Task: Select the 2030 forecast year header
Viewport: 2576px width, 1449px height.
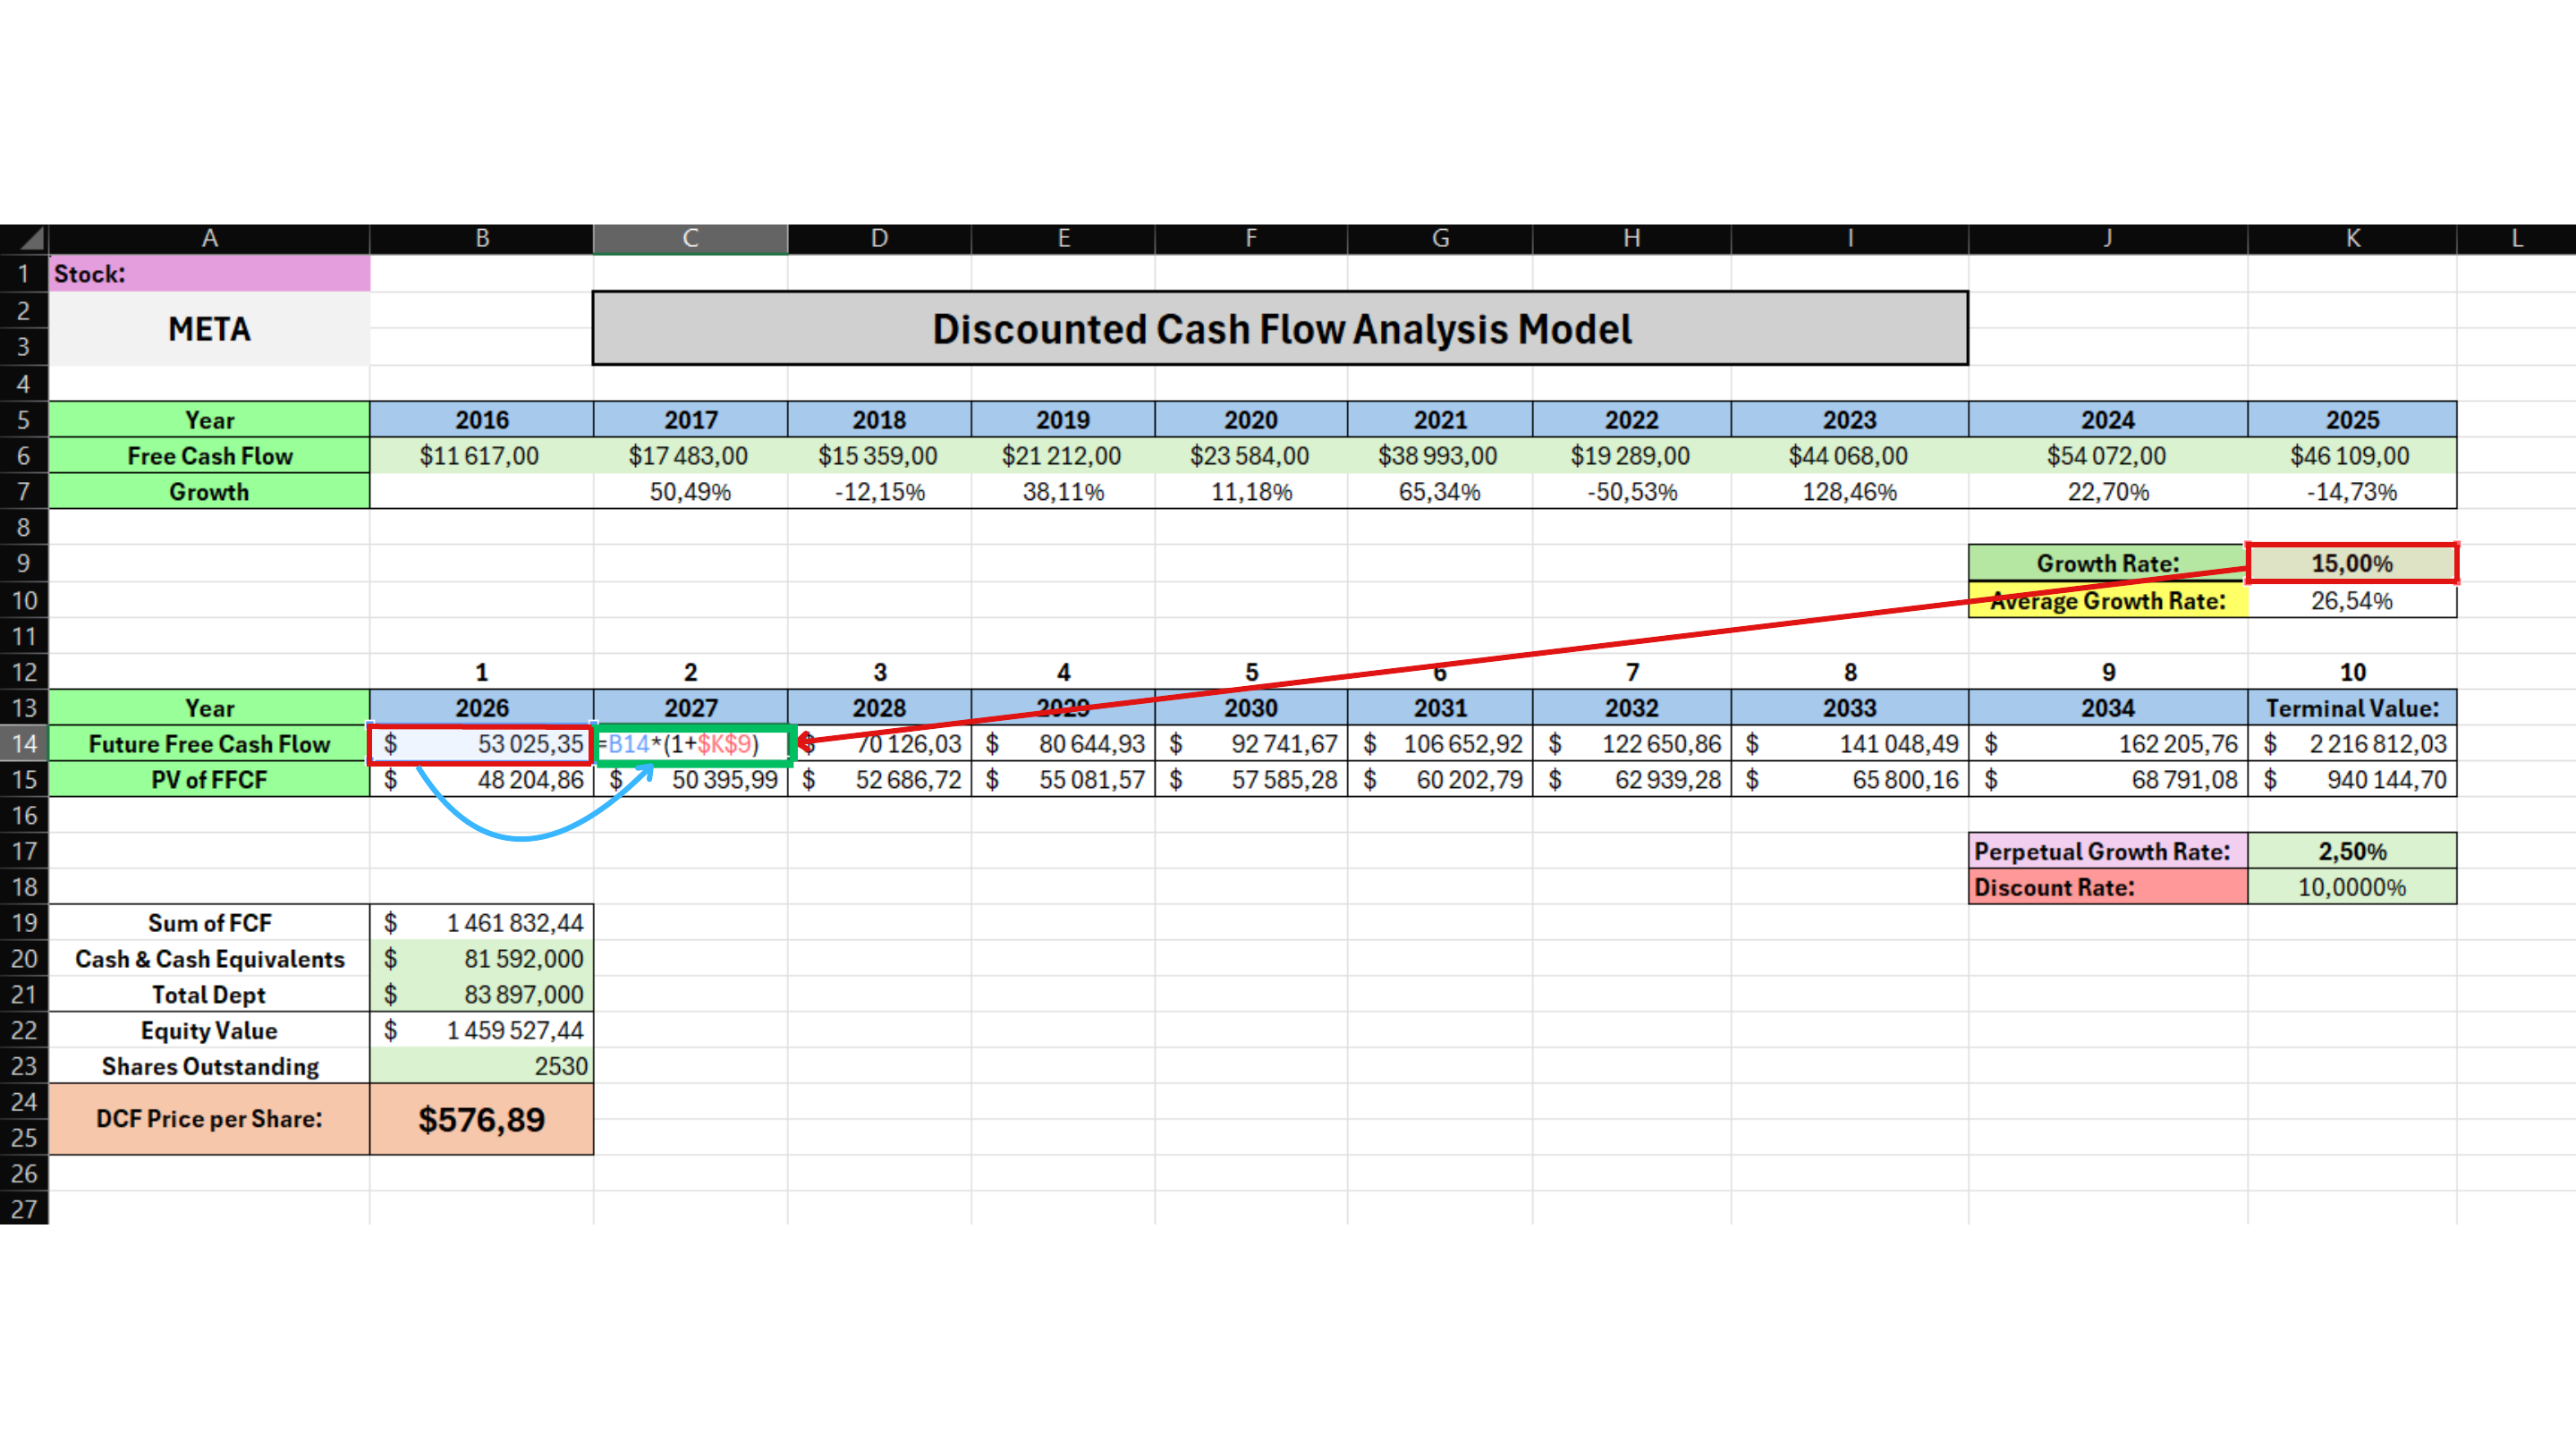Action: pos(1251,708)
